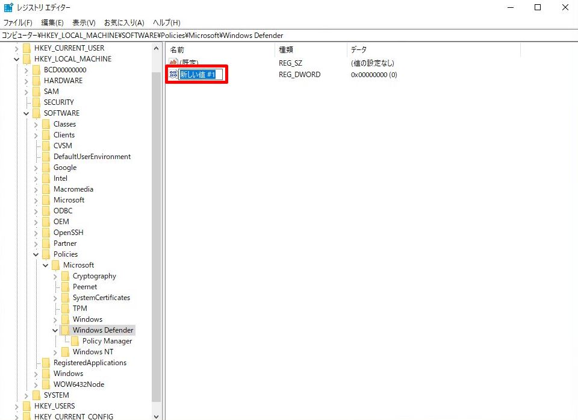
Task: Select the Peernet key label
Action: [x=85, y=287]
